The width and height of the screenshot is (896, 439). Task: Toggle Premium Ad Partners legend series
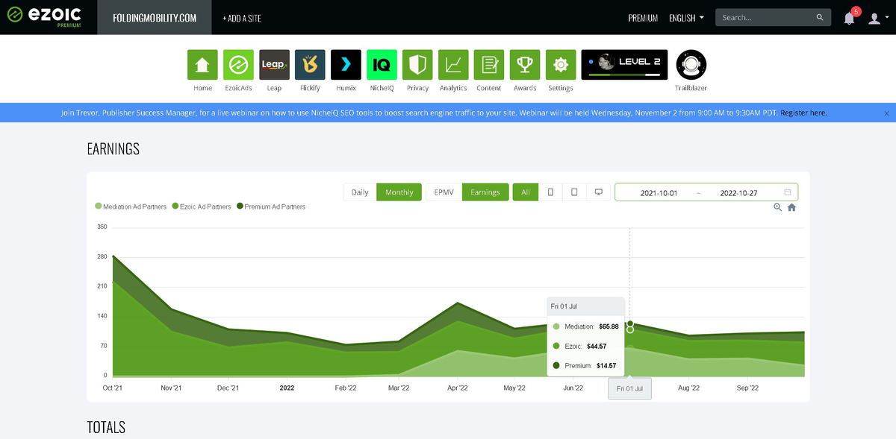click(x=271, y=206)
